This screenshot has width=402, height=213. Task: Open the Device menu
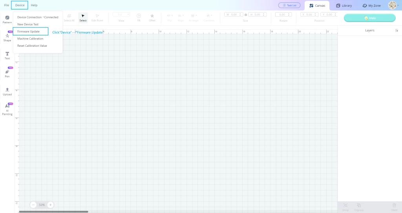[x=20, y=5]
